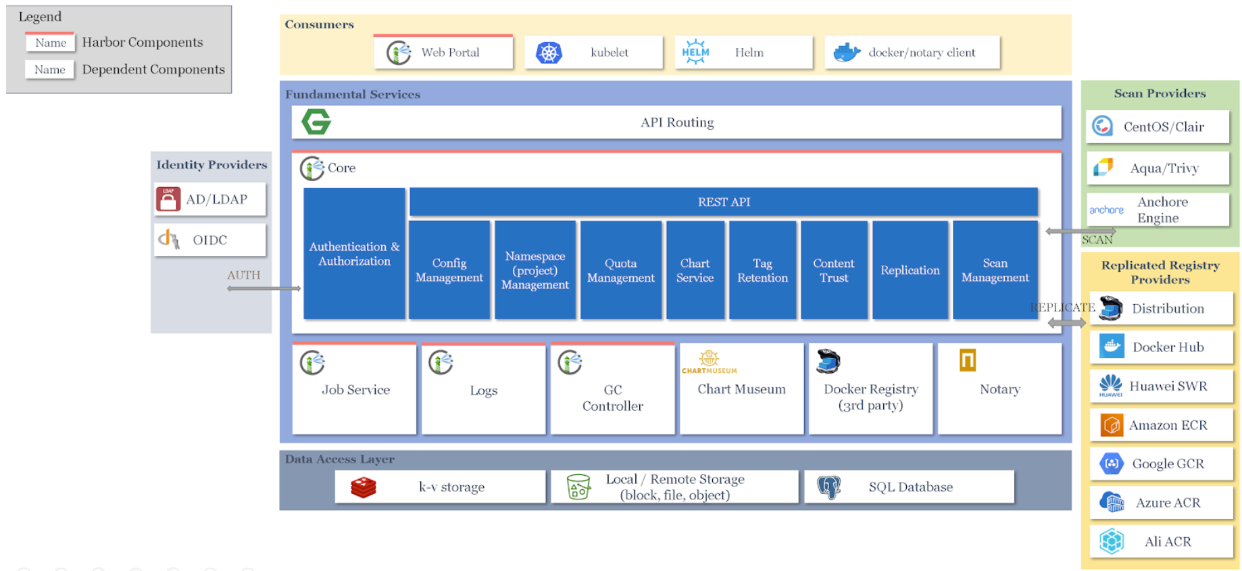
Task: Select the Web Portal consumer box
Action: (x=443, y=53)
